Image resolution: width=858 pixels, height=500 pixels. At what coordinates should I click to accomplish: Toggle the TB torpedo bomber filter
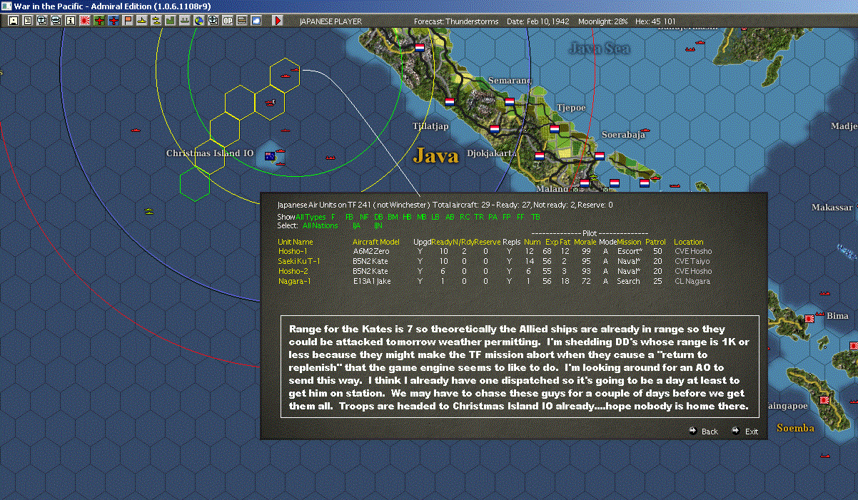click(x=535, y=217)
